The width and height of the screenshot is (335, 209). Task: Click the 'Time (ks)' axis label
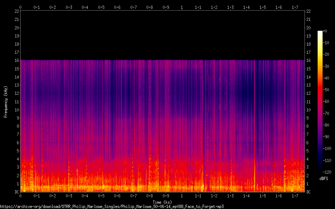pos(162,202)
